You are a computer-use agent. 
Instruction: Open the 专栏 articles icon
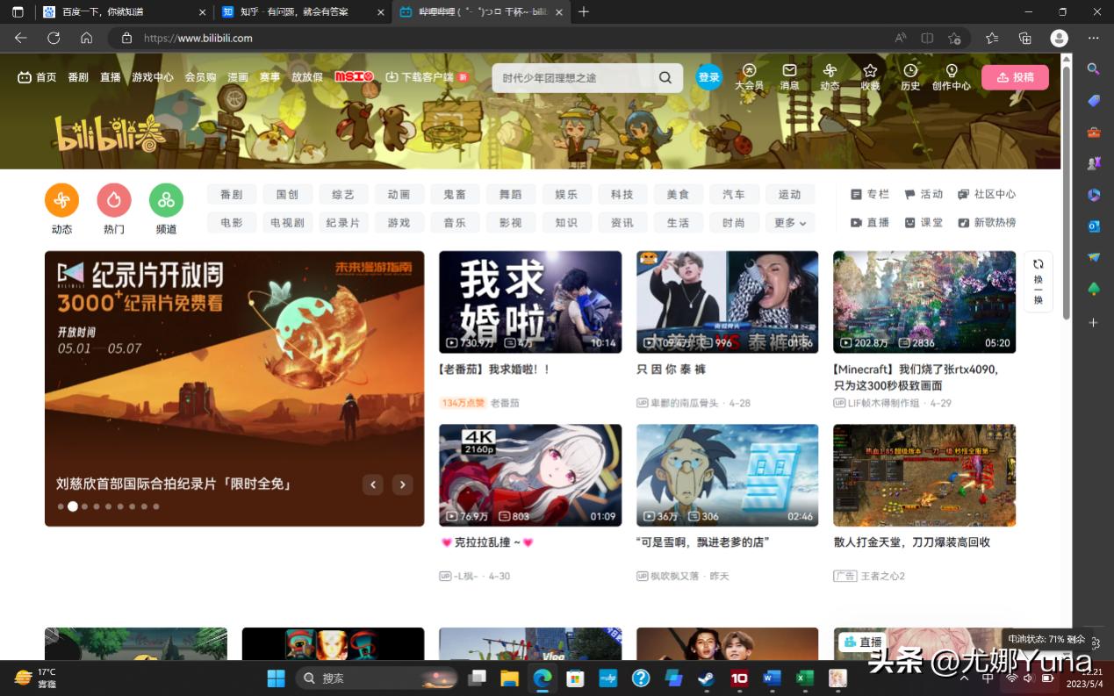tap(856, 194)
